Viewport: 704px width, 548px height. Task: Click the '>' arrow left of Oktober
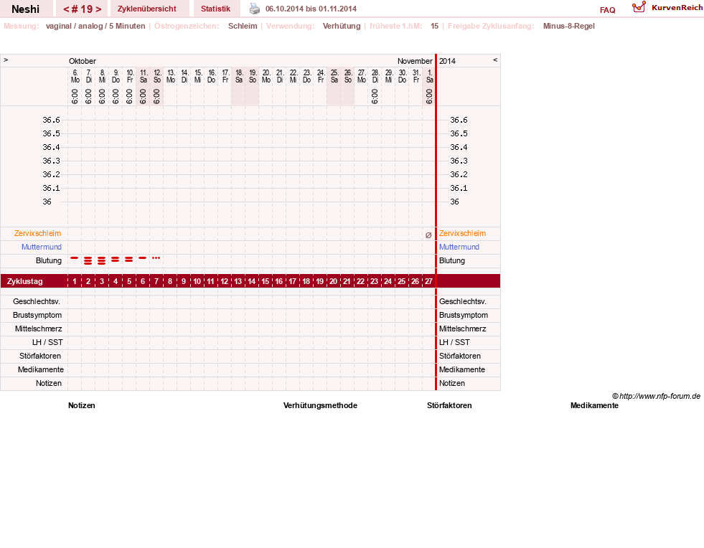(6, 60)
